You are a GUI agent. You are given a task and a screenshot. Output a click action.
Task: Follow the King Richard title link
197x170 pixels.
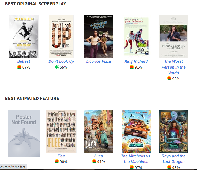[x=136, y=61]
